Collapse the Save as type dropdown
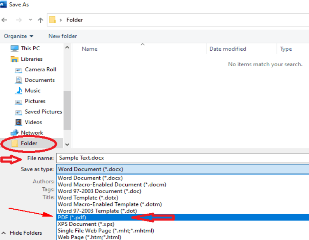 (x=182, y=169)
